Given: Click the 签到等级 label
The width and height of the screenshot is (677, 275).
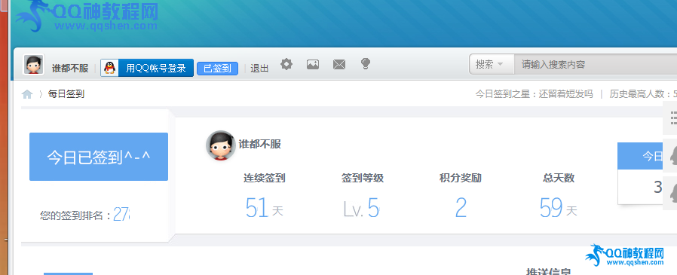Looking at the screenshot, I should click(362, 178).
